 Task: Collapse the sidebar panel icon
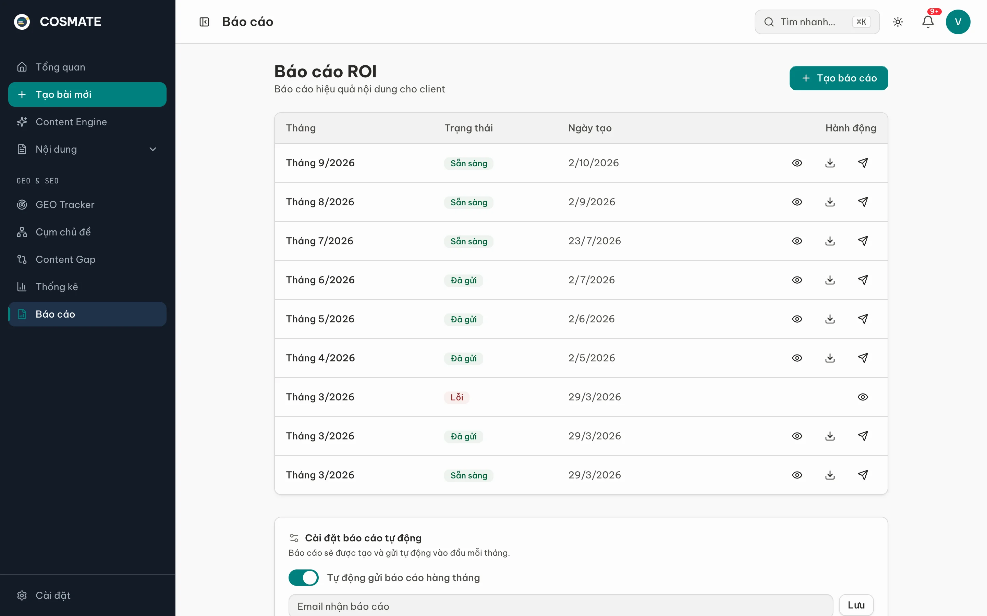pyautogui.click(x=204, y=22)
